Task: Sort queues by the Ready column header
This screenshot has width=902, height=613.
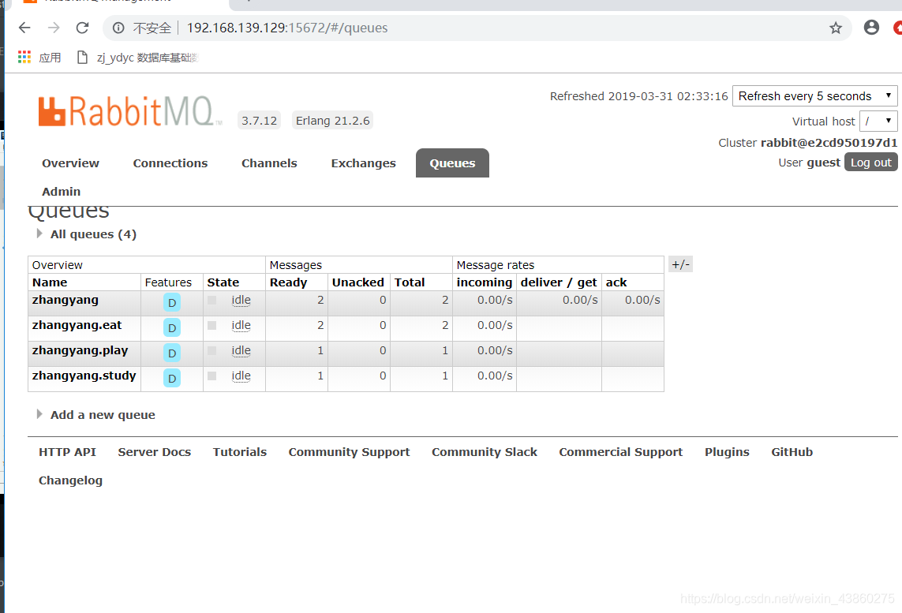Action: pyautogui.click(x=288, y=282)
